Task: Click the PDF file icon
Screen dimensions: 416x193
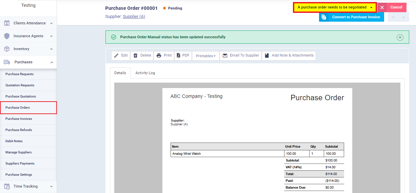Action: pyautogui.click(x=178, y=56)
